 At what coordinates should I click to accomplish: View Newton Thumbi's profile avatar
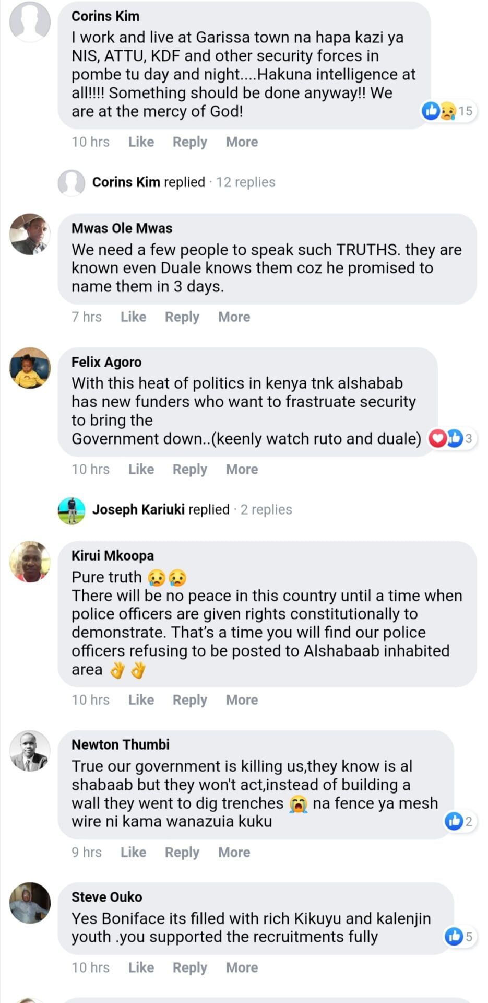click(30, 751)
